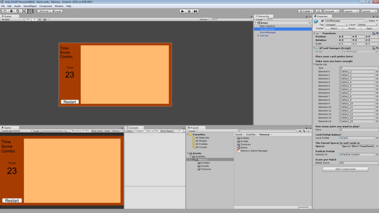Viewport: 379px width, 213px height.
Task: Open the Layers dropdown
Action: [x=351, y=11]
